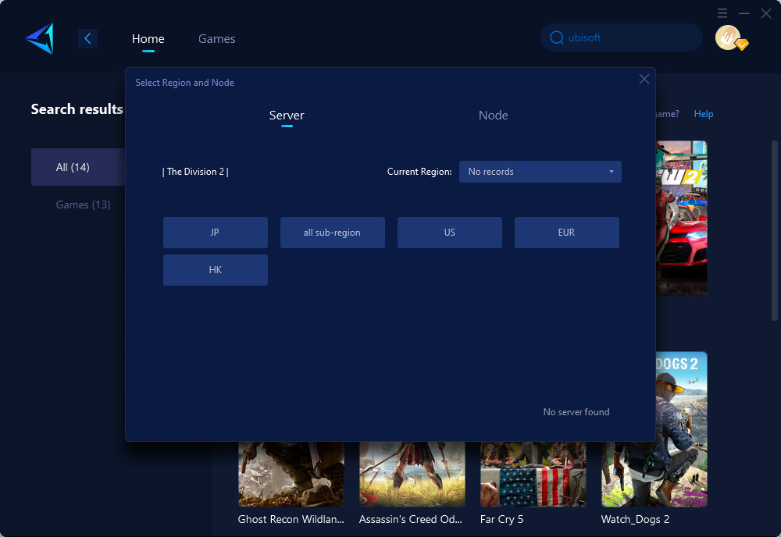The height and width of the screenshot is (537, 781).
Task: Open the user avatar profile
Action: [x=728, y=37]
